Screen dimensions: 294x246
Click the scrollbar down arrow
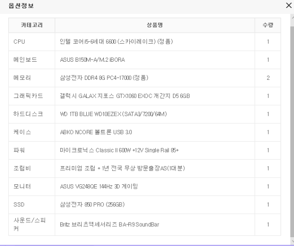pyautogui.click(x=293, y=241)
